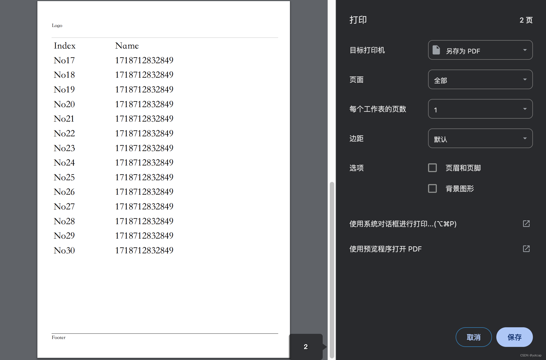Click external-link icon beside system dialog print

click(x=526, y=224)
